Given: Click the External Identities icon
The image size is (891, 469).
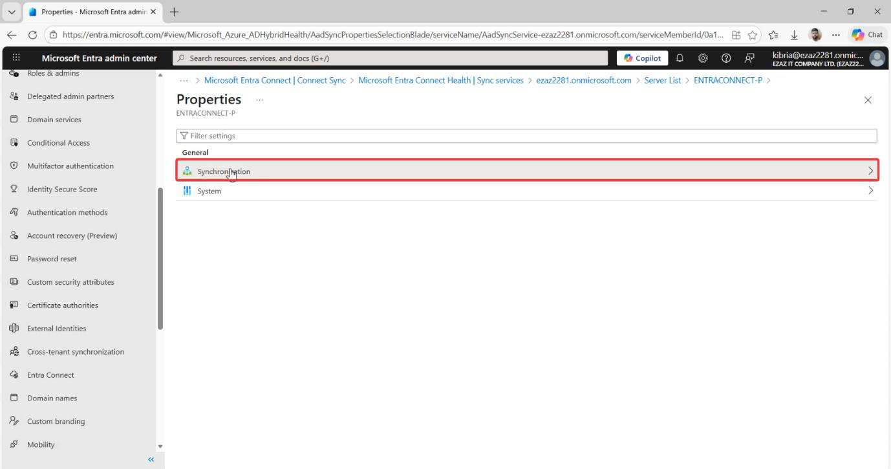Looking at the screenshot, I should click(14, 329).
